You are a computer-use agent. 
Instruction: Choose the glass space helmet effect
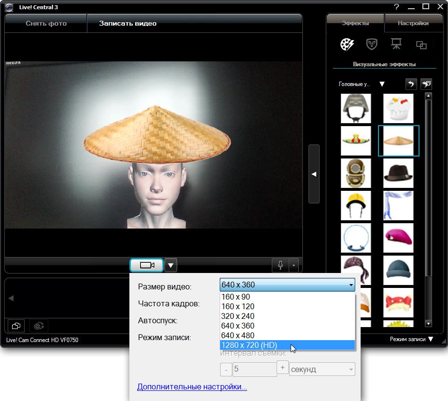[356, 238]
